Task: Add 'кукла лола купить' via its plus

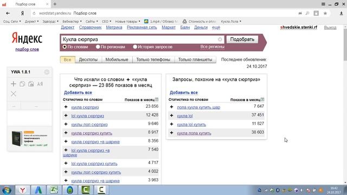Action: pyautogui.click(x=171, y=133)
